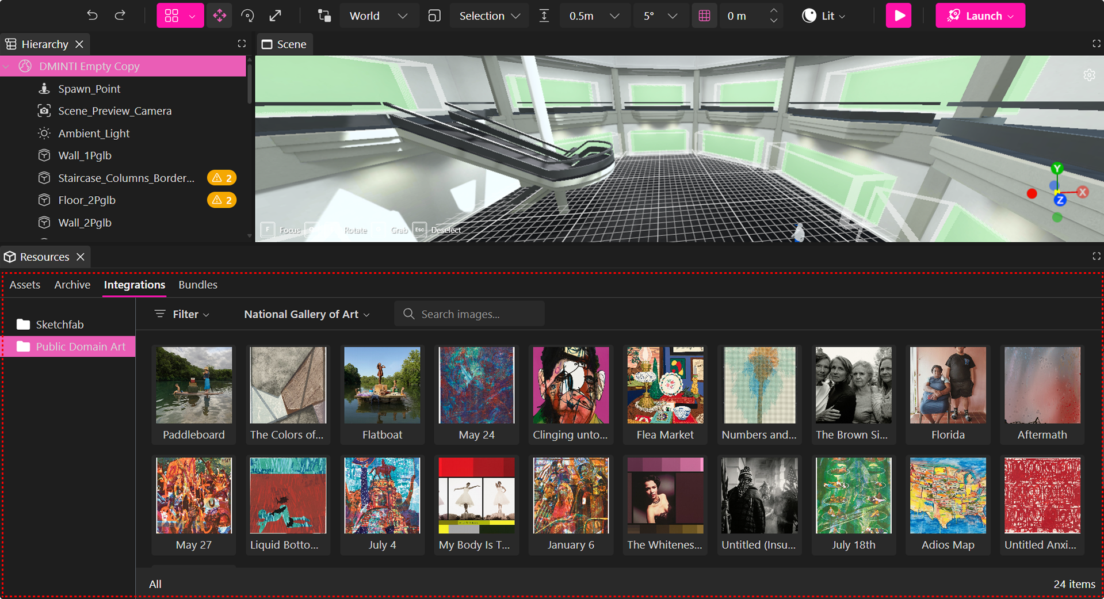This screenshot has width=1104, height=599.
Task: Maximize the Resources panel
Action: coord(1096,257)
